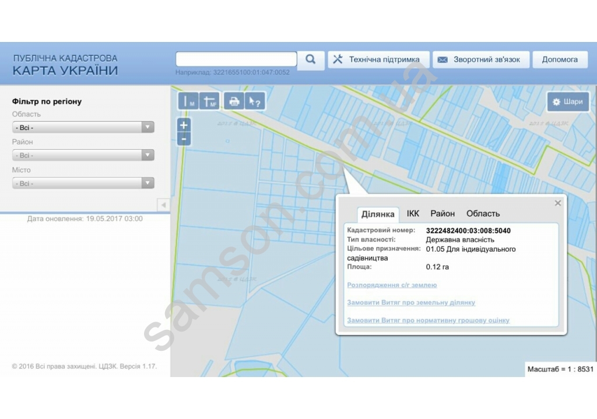Collapse the left sidebar arrow

164,205
